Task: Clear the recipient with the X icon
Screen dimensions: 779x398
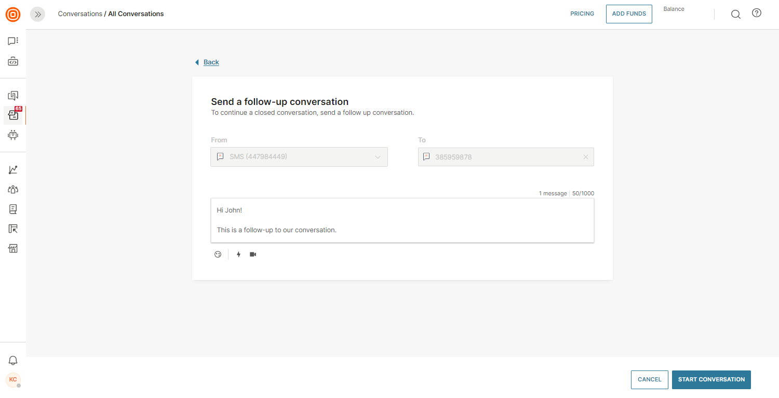Action: [586, 157]
